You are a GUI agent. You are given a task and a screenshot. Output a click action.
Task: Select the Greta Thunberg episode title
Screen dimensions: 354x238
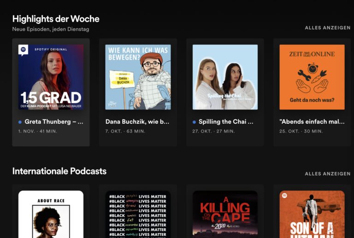(54, 122)
